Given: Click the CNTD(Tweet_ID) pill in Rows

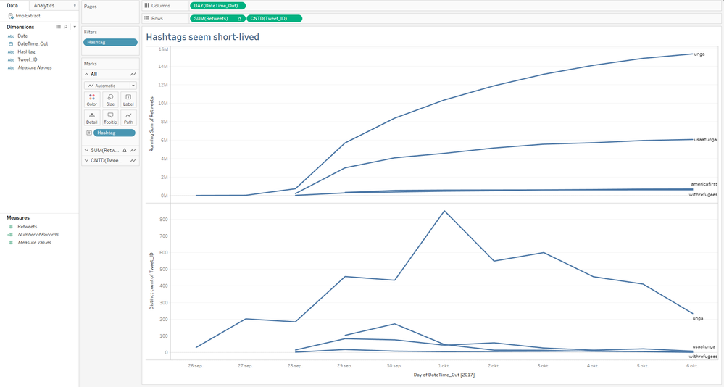Looking at the screenshot, I should (x=274, y=18).
